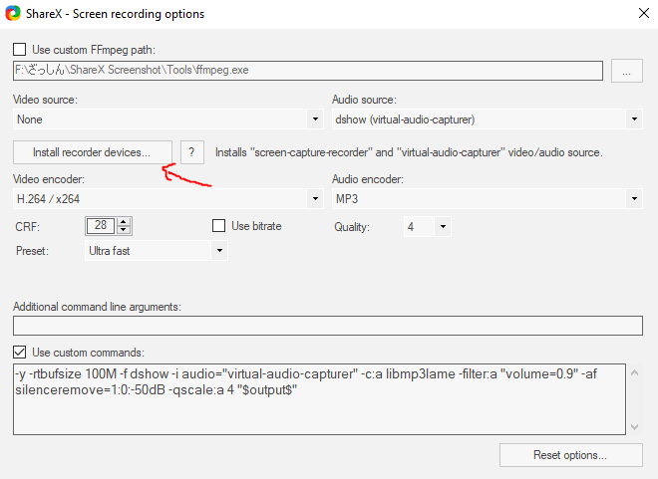The width and height of the screenshot is (658, 479).
Task: Browse for ffmpeg.exe with the ellipsis button
Action: pyautogui.click(x=626, y=71)
